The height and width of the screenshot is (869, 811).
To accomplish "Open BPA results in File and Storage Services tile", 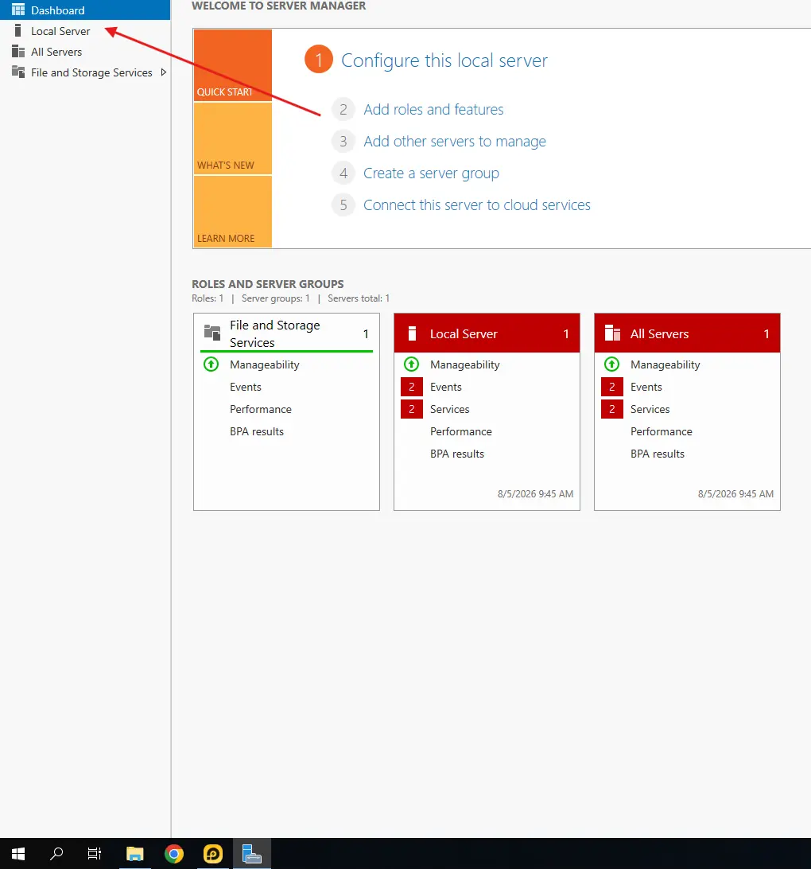I will (x=257, y=431).
